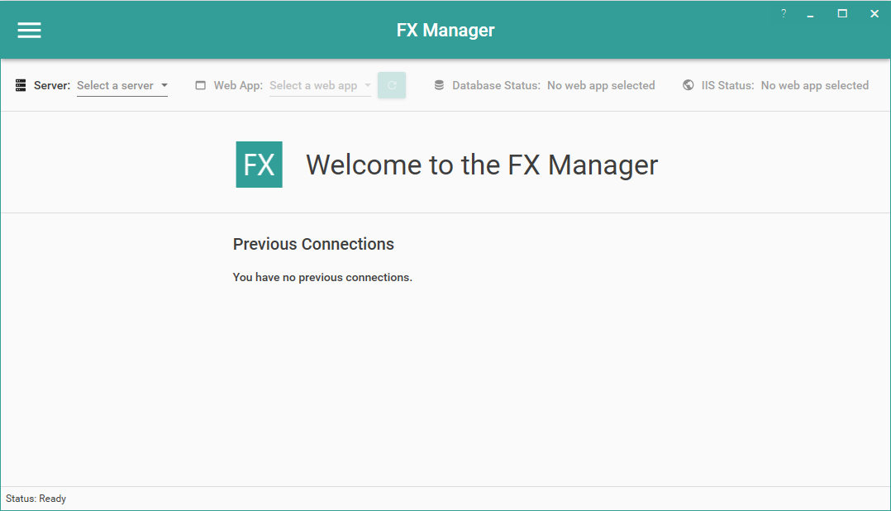This screenshot has height=511, width=891.
Task: Click the database stack icon near Database Status
Action: click(438, 84)
